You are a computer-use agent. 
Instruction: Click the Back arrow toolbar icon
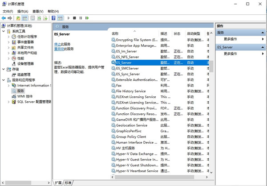pos(4,18)
